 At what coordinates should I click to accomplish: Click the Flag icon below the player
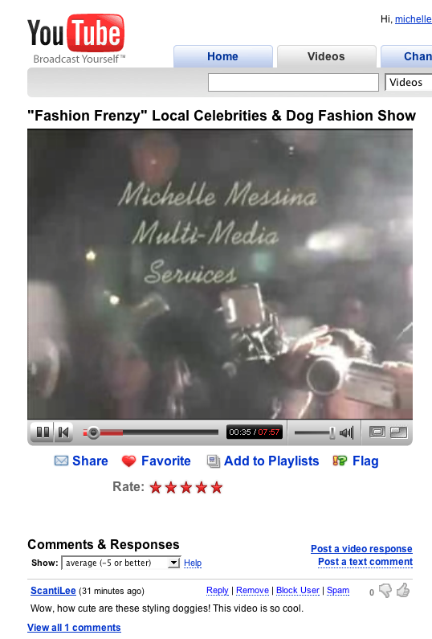[340, 461]
